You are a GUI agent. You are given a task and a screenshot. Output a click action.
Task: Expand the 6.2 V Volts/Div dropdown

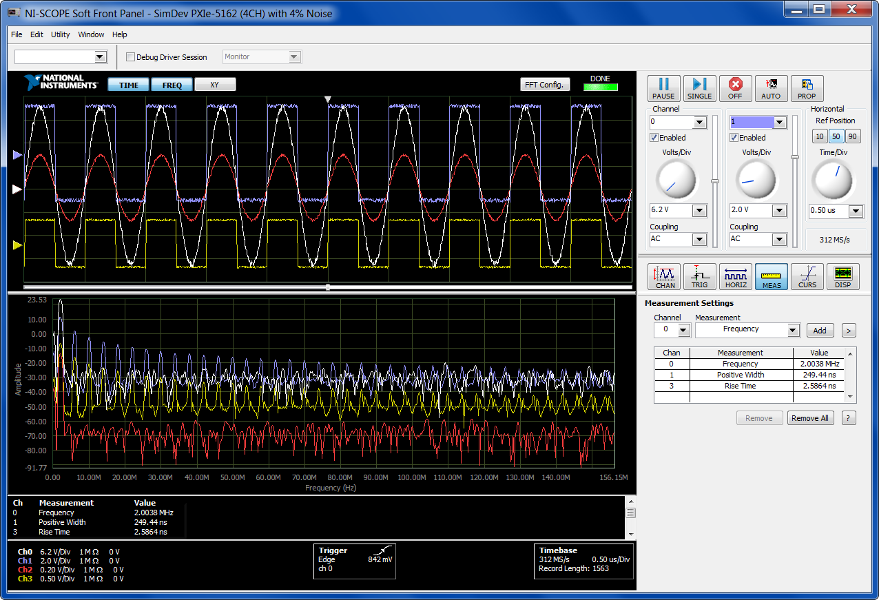[x=699, y=211]
